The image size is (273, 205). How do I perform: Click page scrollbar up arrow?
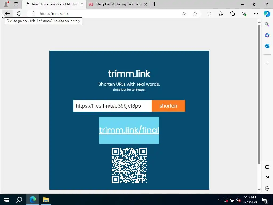[259, 22]
